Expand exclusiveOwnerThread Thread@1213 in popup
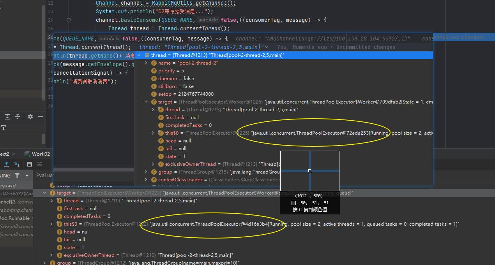The height and width of the screenshot is (265, 495). [153, 164]
